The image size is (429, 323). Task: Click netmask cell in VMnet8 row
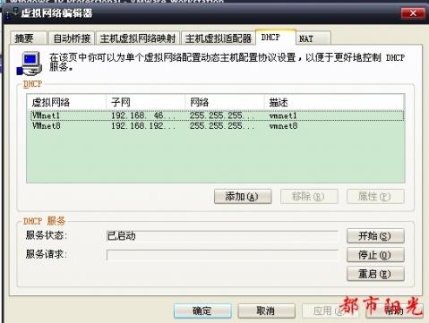point(222,125)
